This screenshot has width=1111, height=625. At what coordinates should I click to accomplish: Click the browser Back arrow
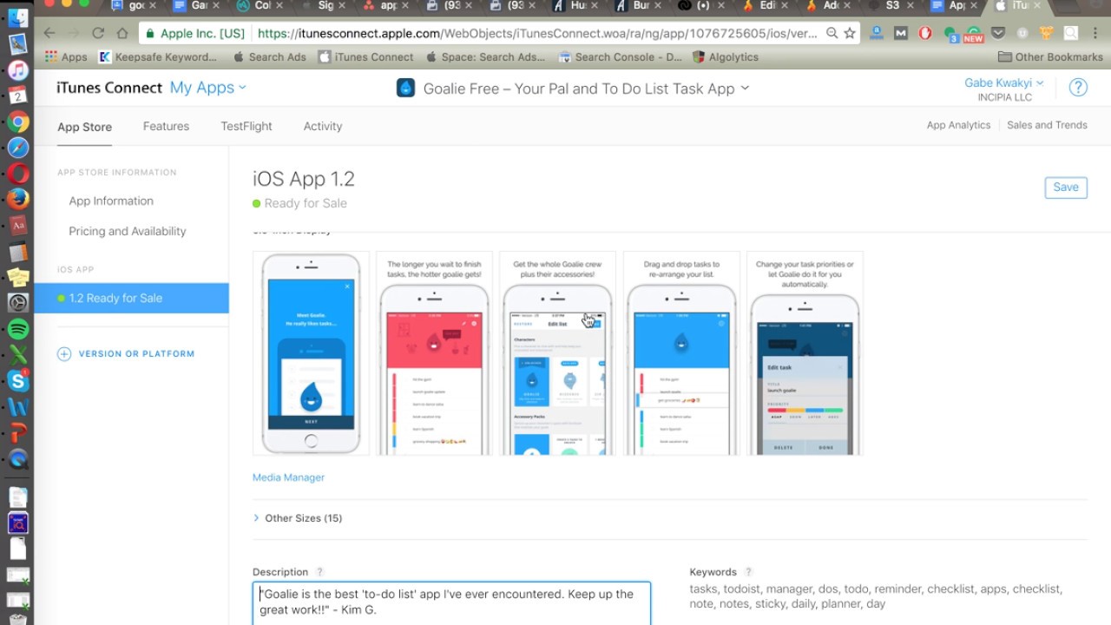click(x=49, y=34)
